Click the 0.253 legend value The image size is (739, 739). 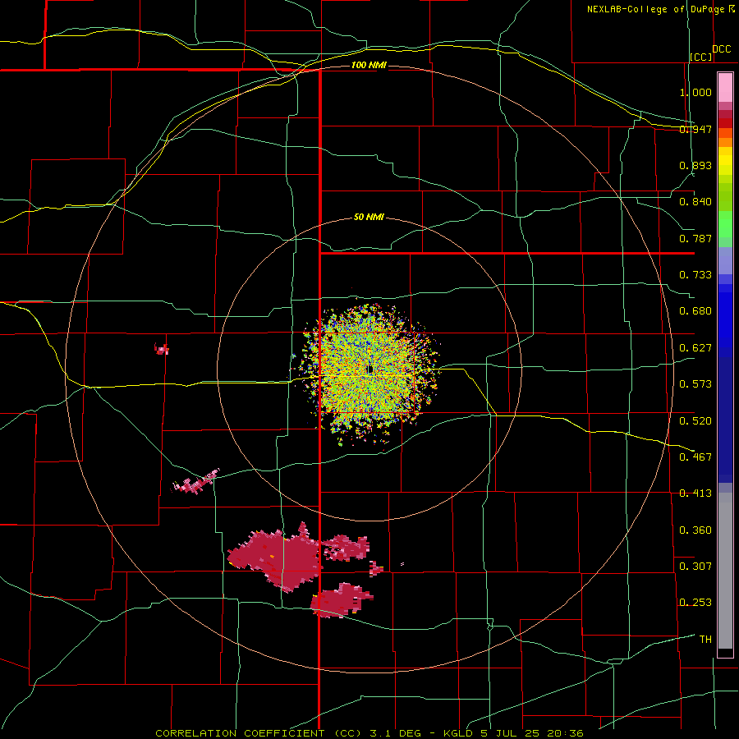coord(695,603)
